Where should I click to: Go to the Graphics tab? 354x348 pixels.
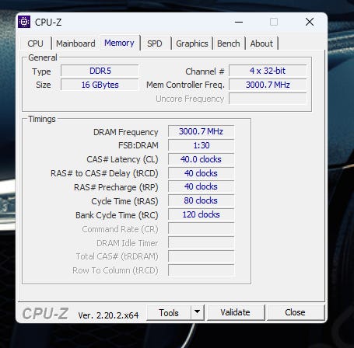192,43
